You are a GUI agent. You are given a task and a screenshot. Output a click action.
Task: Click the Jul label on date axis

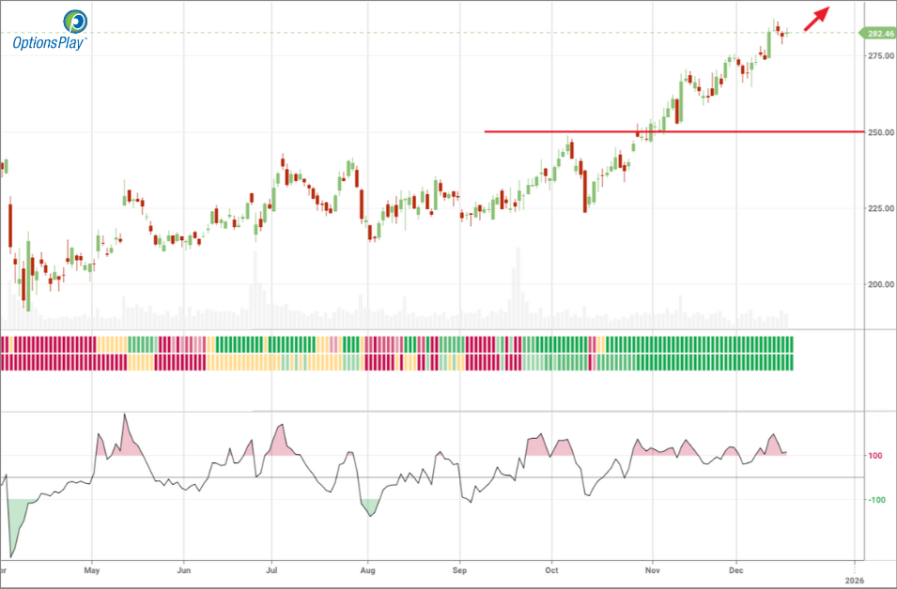point(271,569)
